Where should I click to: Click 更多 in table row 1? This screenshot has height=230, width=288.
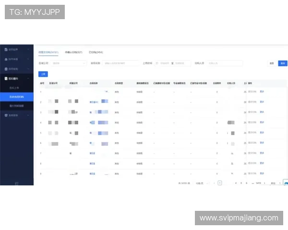pyautogui.click(x=262, y=92)
